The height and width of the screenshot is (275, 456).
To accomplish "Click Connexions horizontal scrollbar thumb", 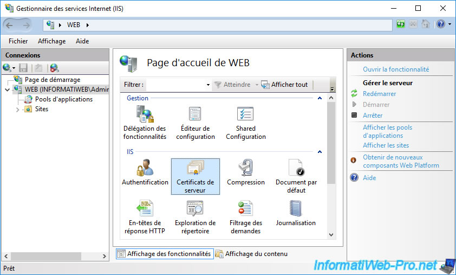I will (x=46, y=256).
